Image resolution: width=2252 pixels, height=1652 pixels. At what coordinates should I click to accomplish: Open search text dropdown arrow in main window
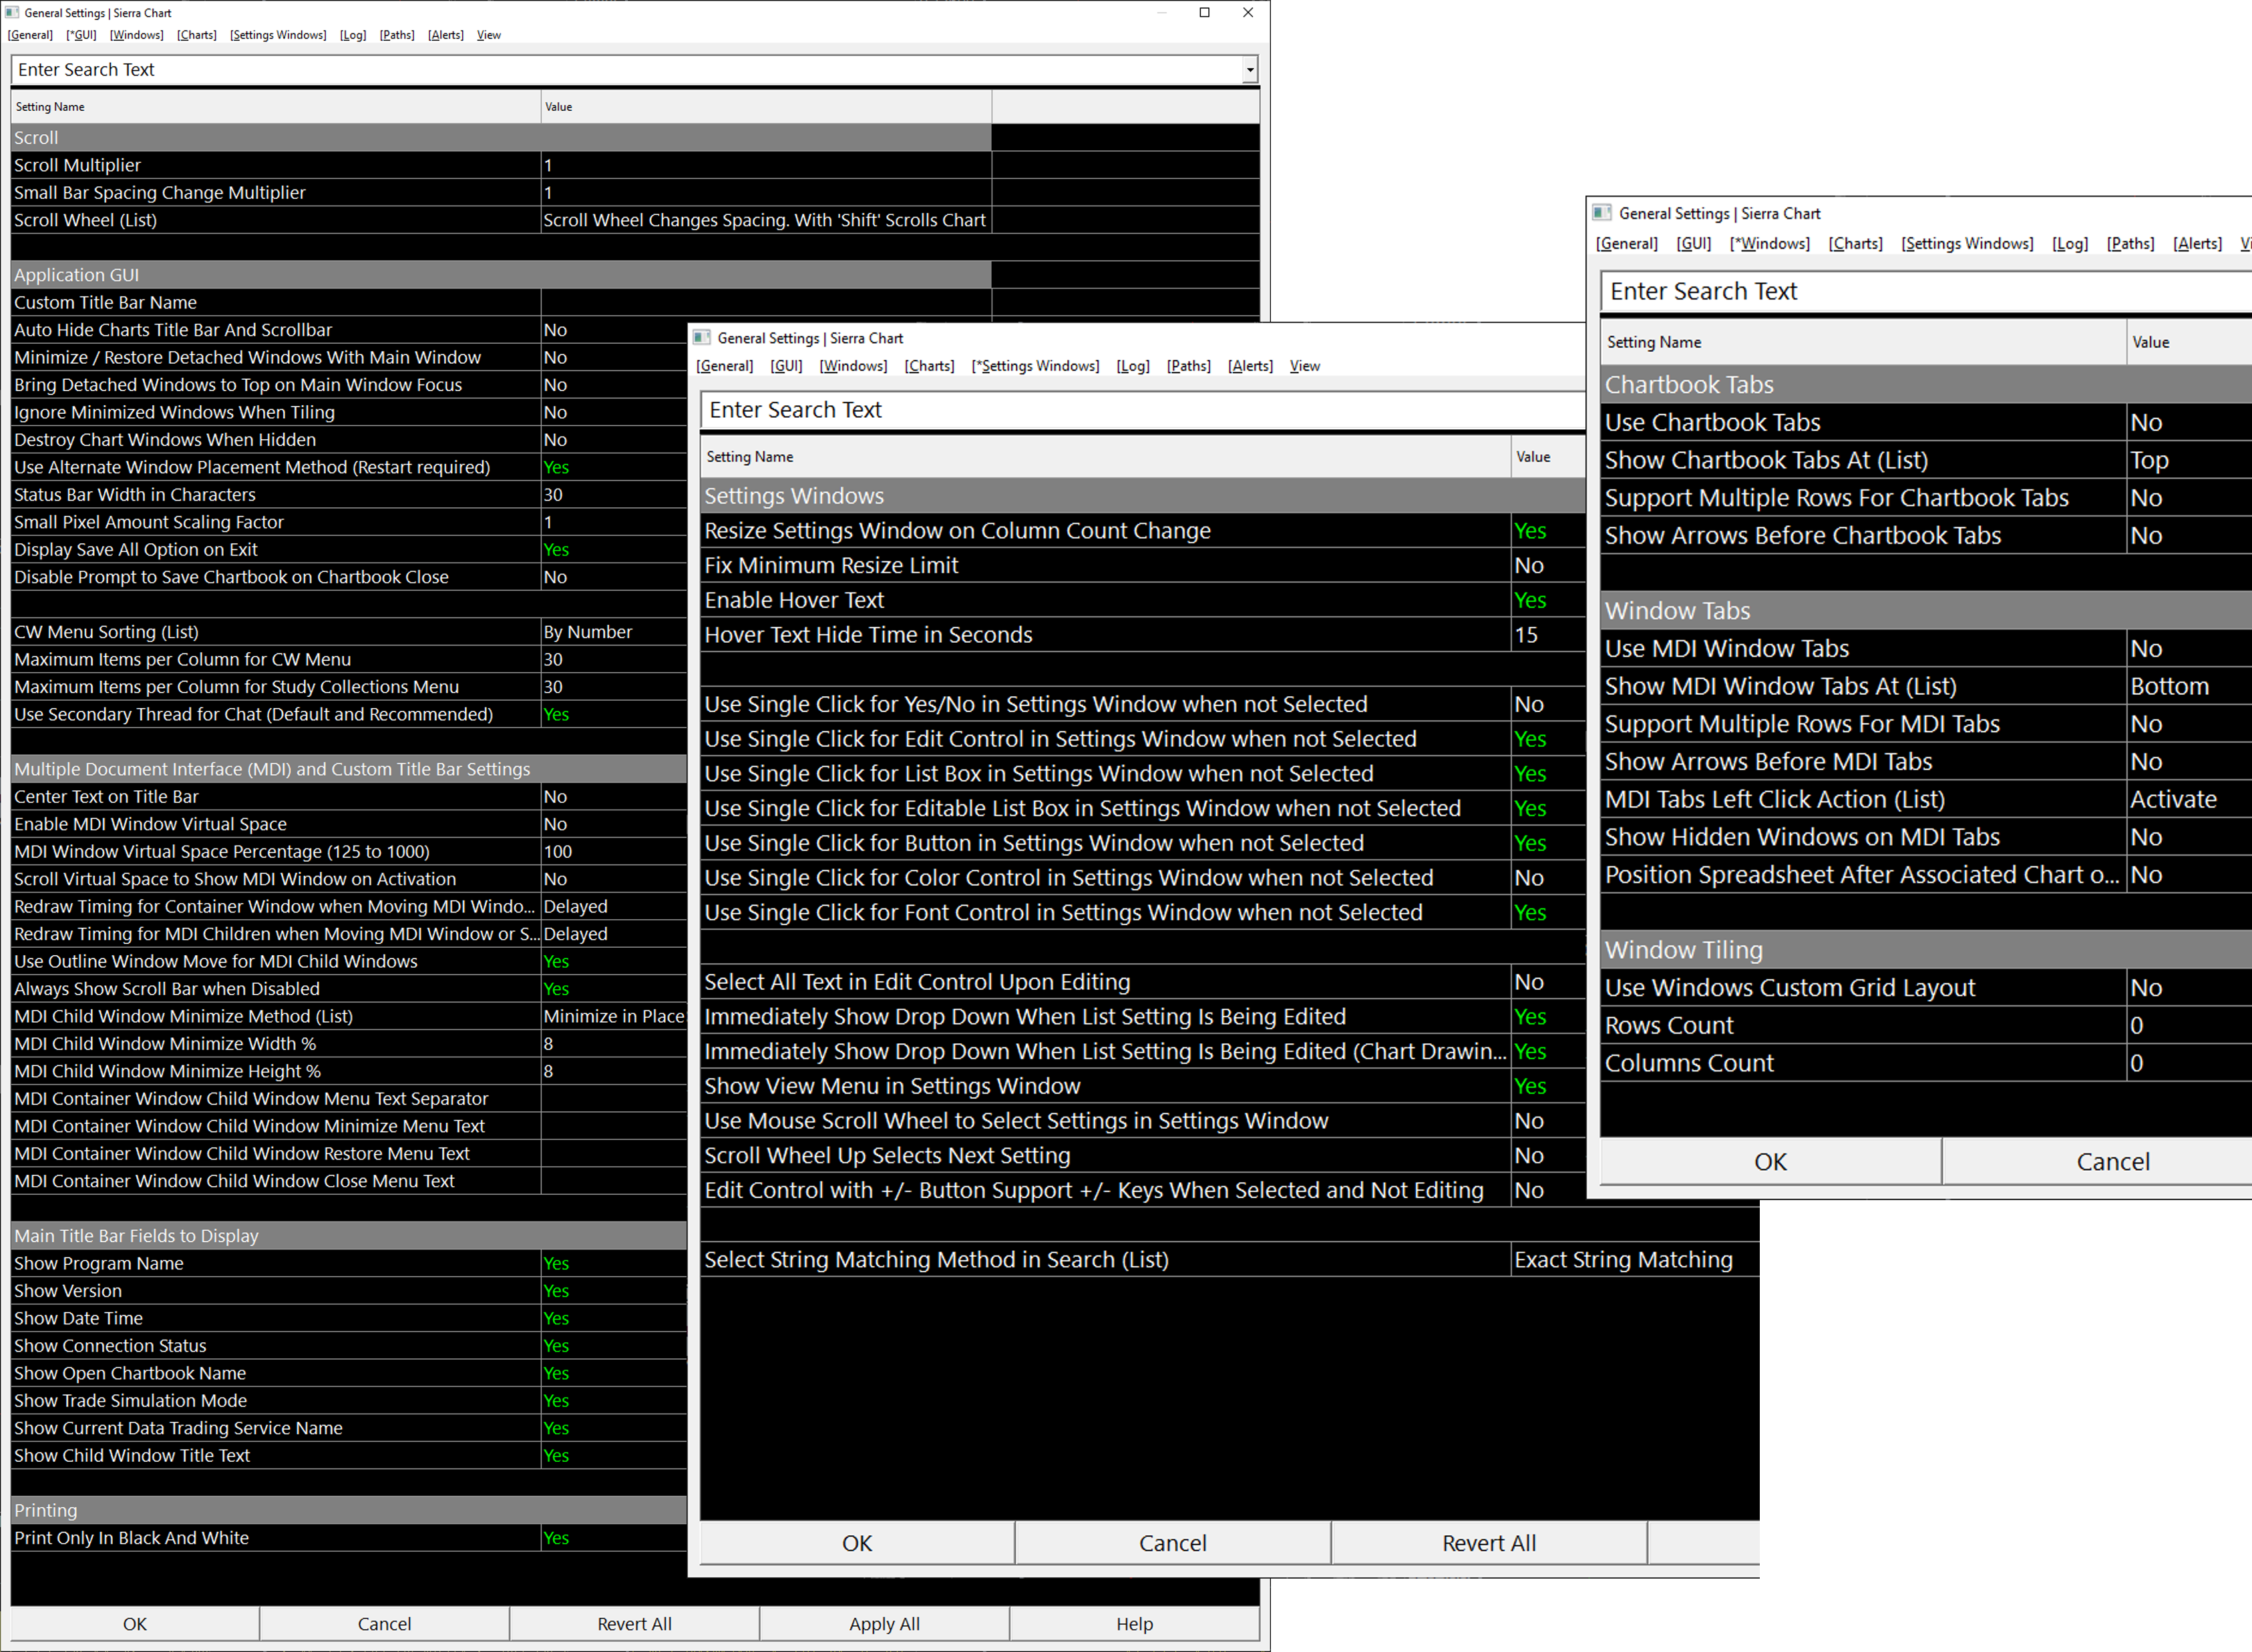point(1250,70)
